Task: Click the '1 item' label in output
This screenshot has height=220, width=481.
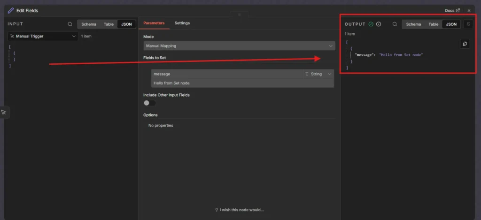Action: pos(349,34)
